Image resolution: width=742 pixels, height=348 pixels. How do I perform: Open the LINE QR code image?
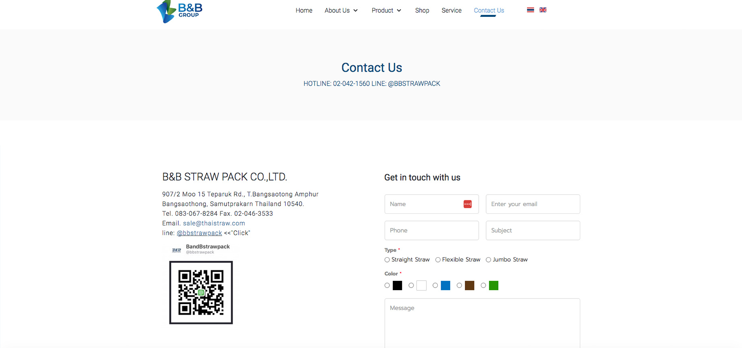coord(201,293)
